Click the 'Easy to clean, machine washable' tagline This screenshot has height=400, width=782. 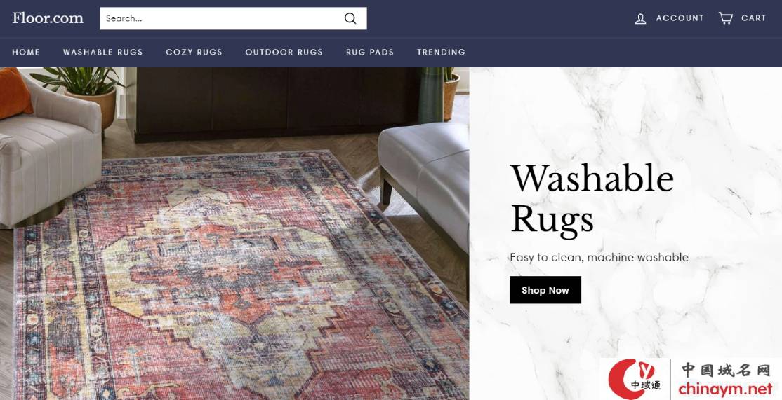[x=599, y=257]
